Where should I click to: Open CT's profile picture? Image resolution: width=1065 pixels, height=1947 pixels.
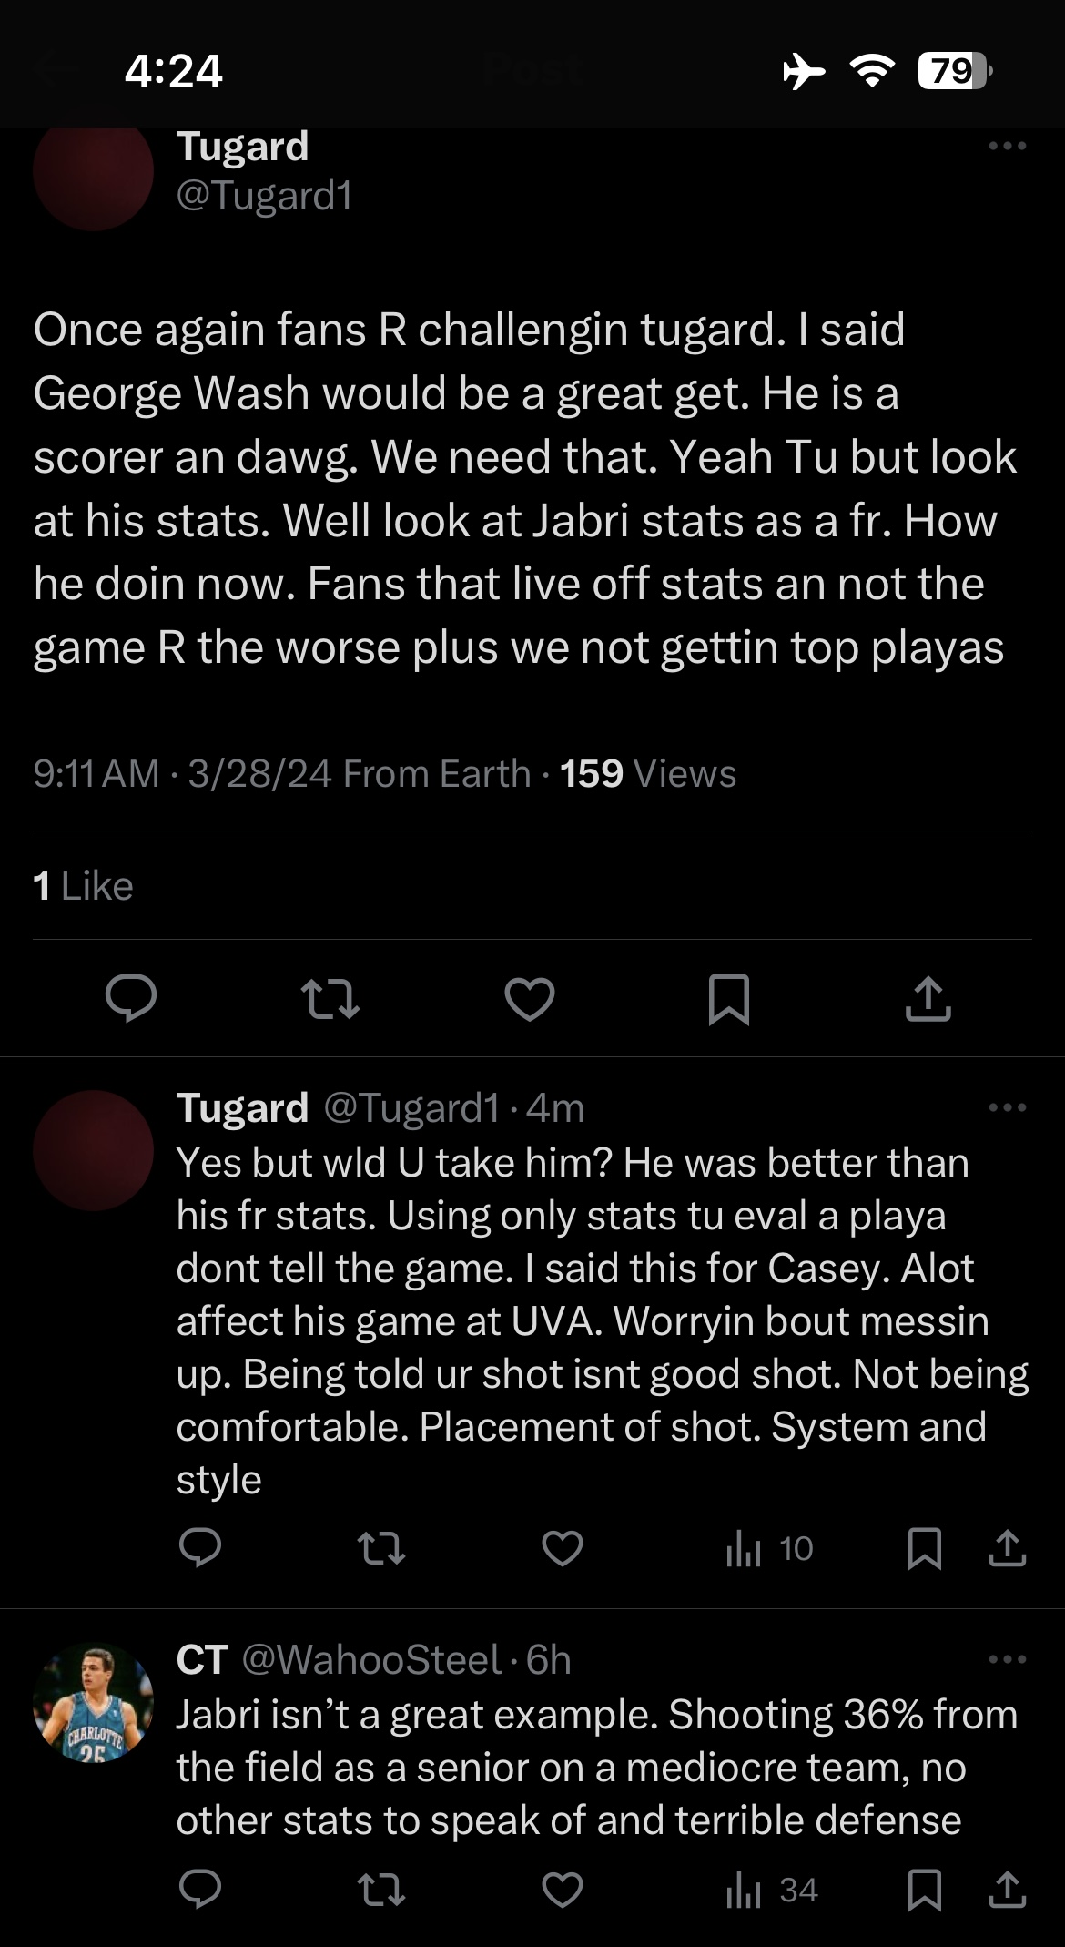93,1703
